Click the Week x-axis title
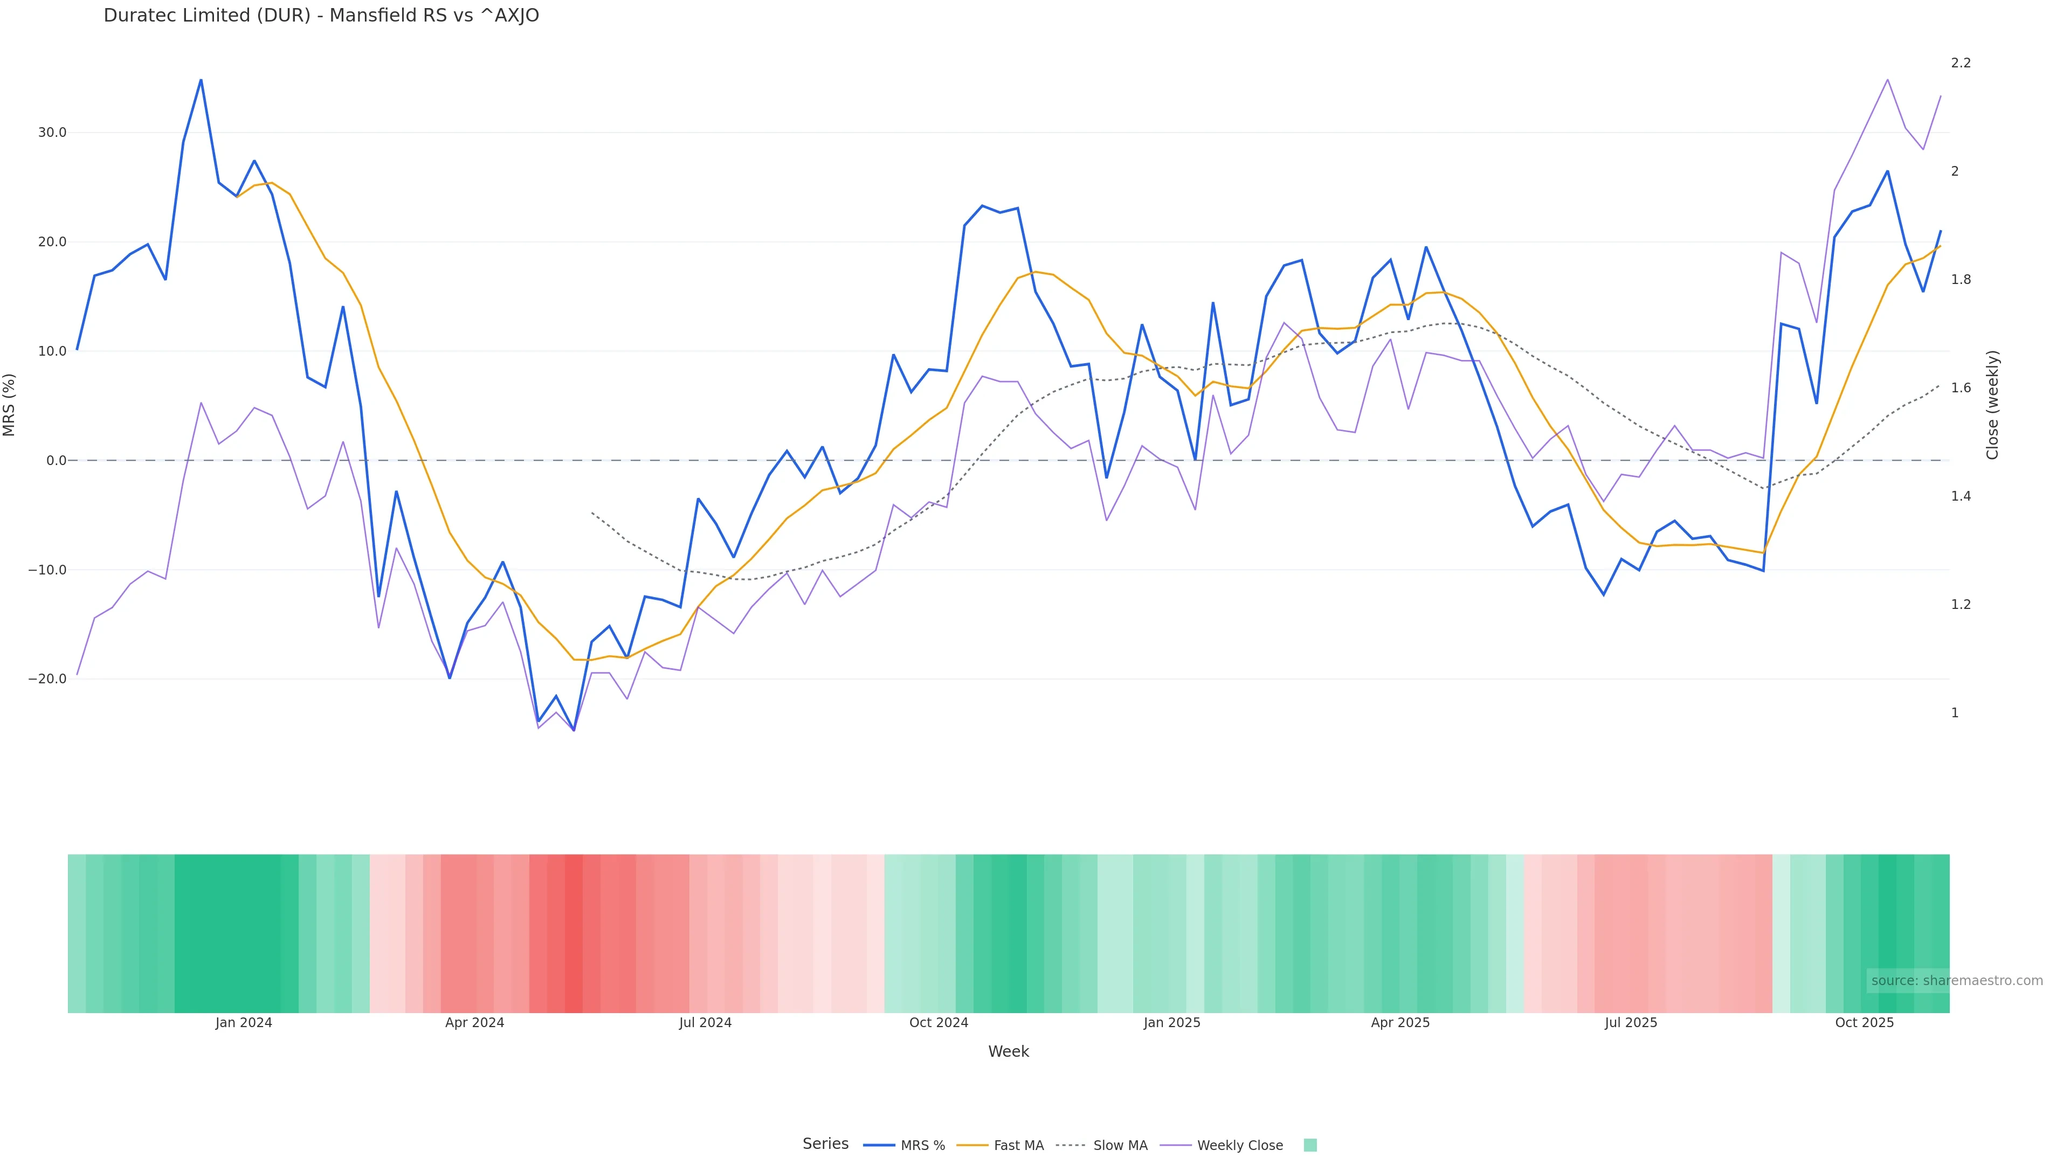2070x1164 pixels. 1009,1051
